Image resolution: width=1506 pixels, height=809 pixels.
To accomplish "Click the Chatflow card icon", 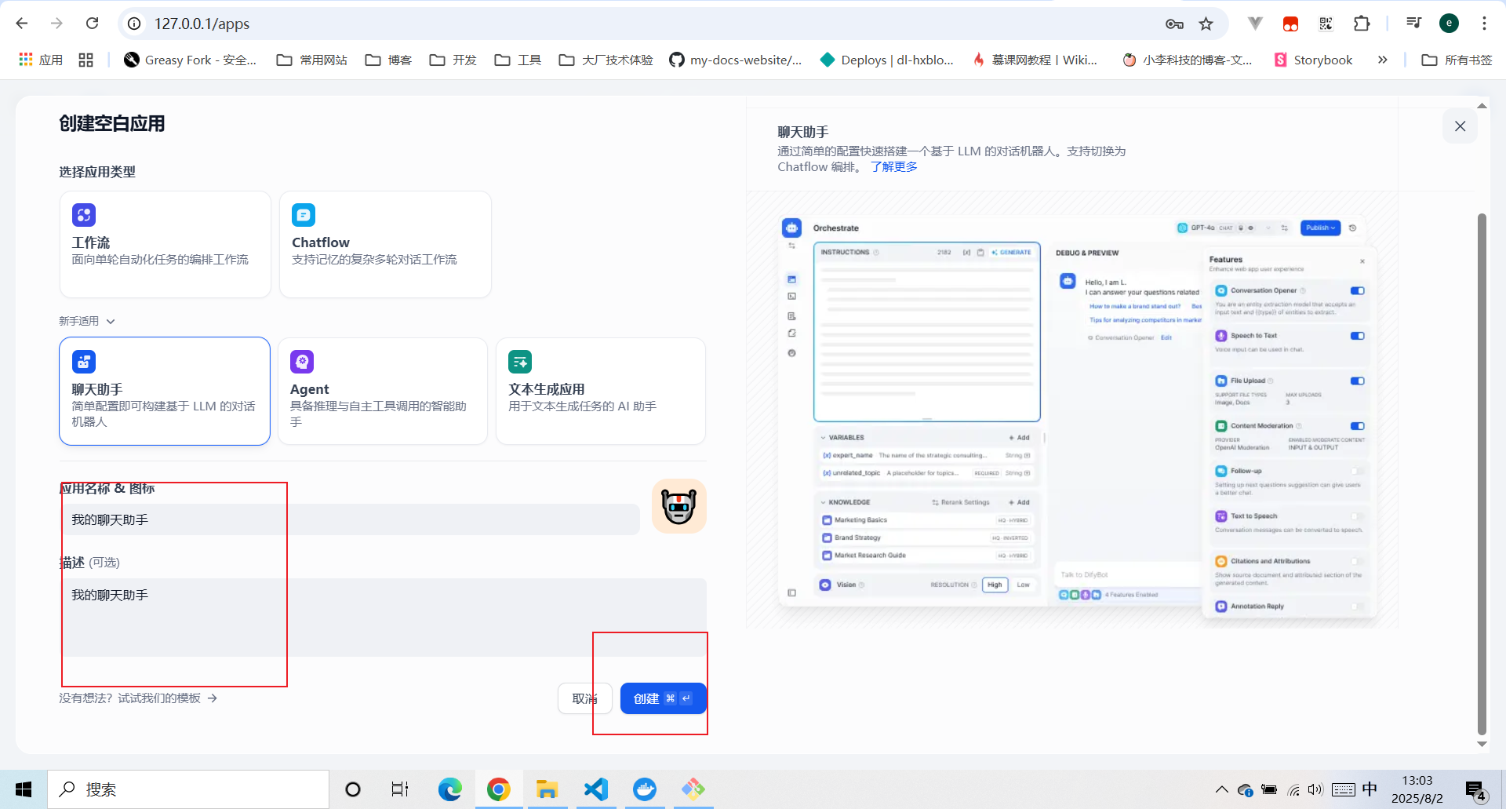I will point(304,215).
